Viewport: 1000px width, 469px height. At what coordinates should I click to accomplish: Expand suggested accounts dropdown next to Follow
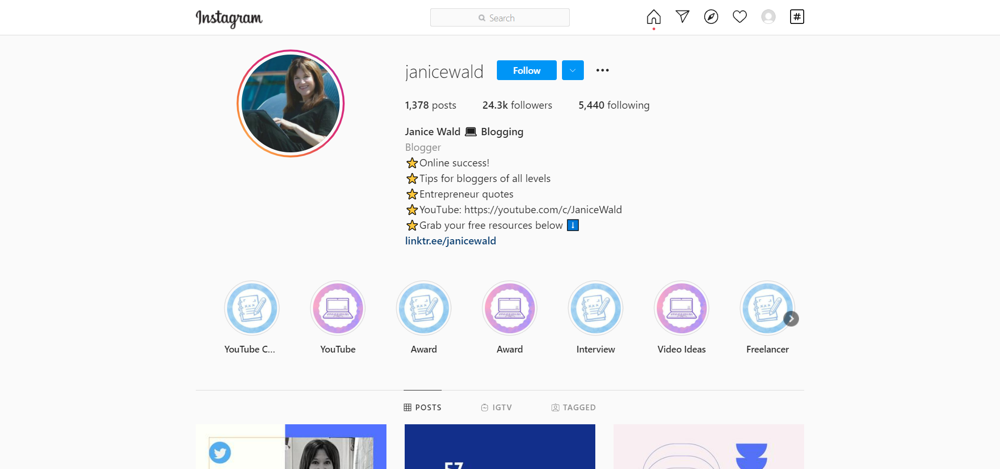(572, 70)
